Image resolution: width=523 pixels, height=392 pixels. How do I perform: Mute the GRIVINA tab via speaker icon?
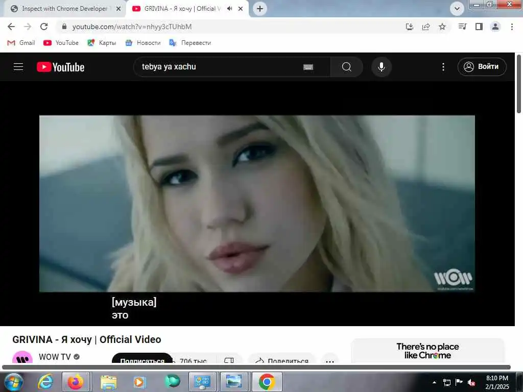click(x=229, y=9)
